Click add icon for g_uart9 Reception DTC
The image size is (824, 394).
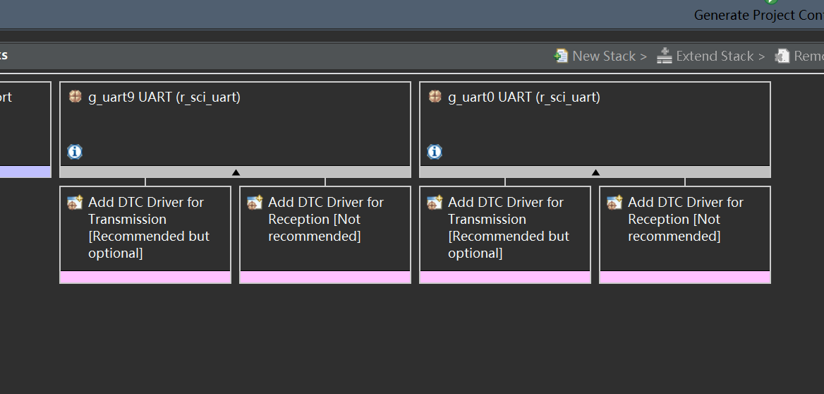pyautogui.click(x=255, y=202)
